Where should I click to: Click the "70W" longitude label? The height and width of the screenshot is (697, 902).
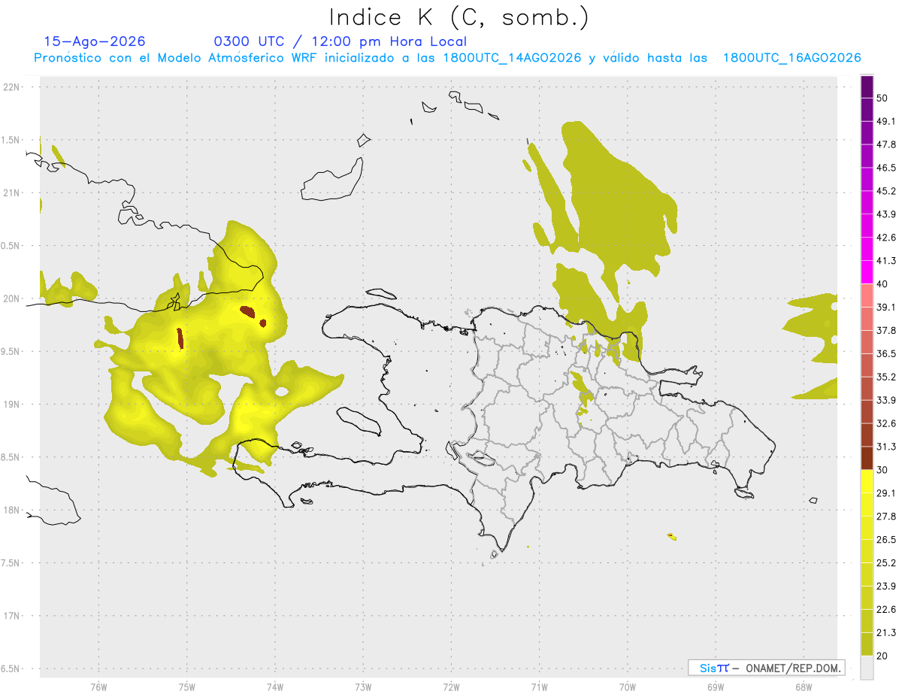point(627,686)
